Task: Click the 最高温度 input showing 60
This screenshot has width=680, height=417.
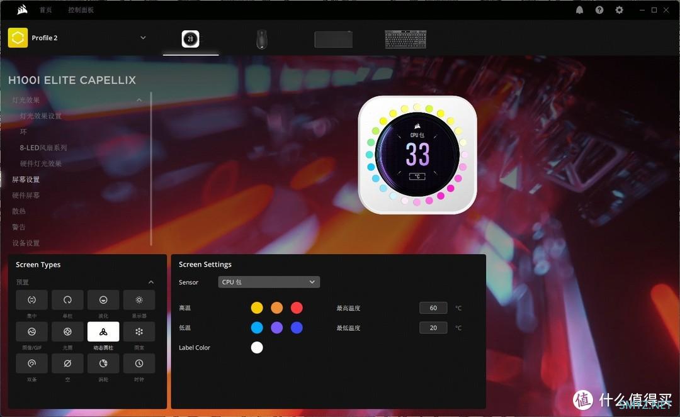Action: (433, 308)
